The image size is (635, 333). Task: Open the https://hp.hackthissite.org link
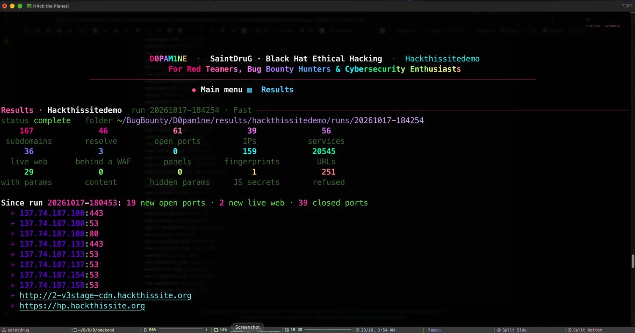click(82, 306)
